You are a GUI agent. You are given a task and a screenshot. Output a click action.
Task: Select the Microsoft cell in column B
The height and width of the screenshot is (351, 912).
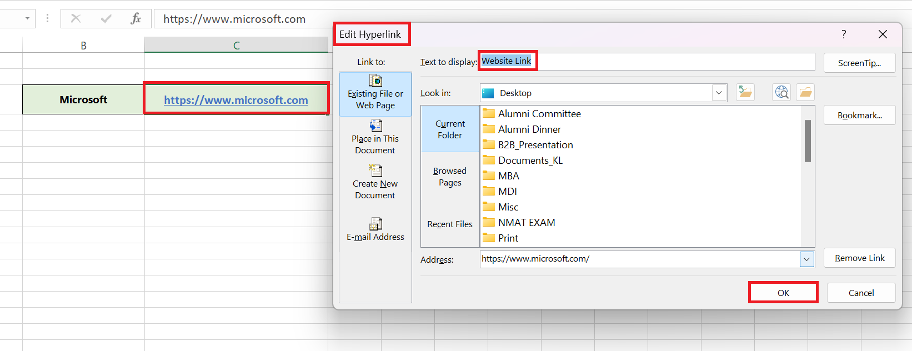pyautogui.click(x=83, y=99)
